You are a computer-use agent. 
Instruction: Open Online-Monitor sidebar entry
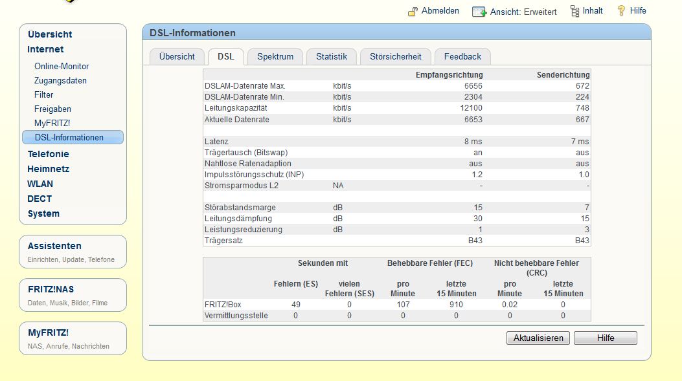[62, 67]
